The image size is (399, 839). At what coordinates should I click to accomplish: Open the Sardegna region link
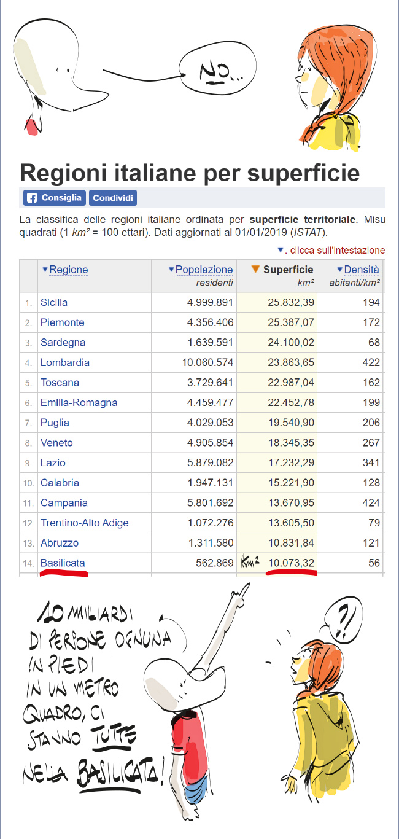tap(63, 342)
